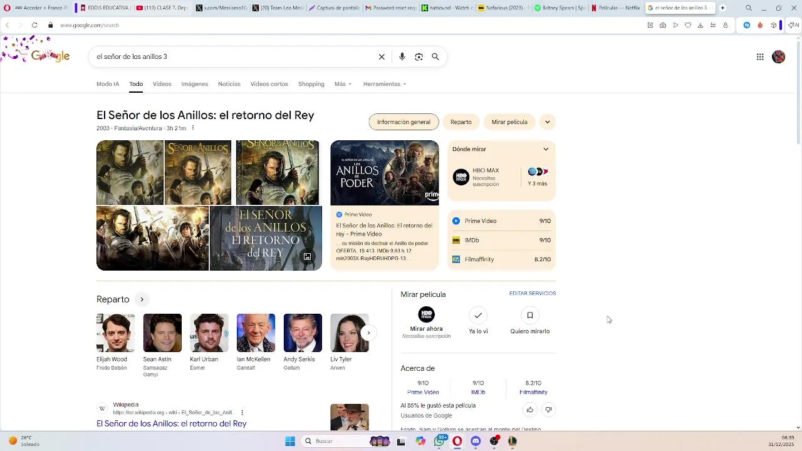
Task: Open the Windows Start menu
Action: (x=290, y=441)
